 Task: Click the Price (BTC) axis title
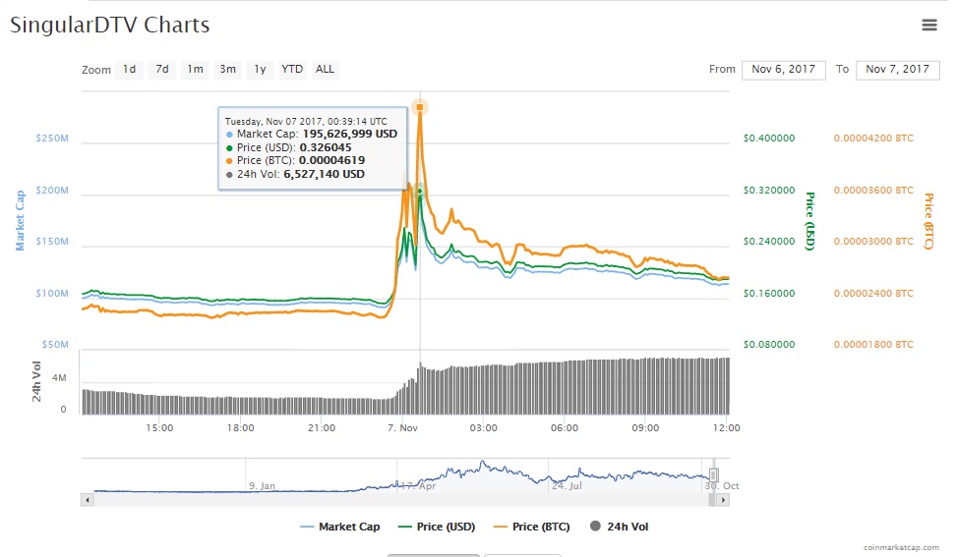pyautogui.click(x=928, y=221)
